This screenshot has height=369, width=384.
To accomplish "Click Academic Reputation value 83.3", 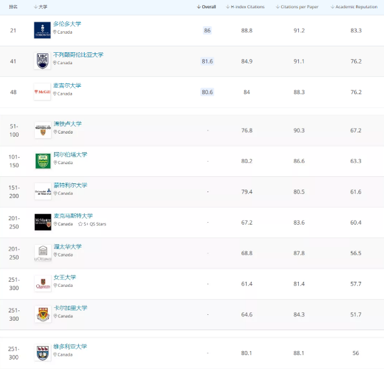I will [x=356, y=31].
